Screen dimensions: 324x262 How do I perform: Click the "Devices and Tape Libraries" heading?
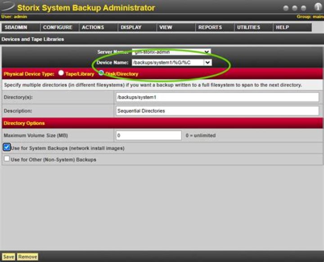[33, 39]
